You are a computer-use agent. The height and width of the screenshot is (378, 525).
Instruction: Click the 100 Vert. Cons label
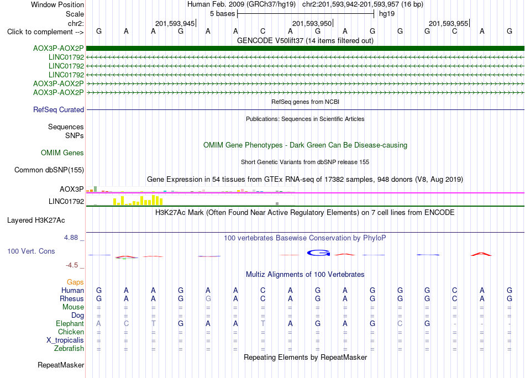click(31, 251)
